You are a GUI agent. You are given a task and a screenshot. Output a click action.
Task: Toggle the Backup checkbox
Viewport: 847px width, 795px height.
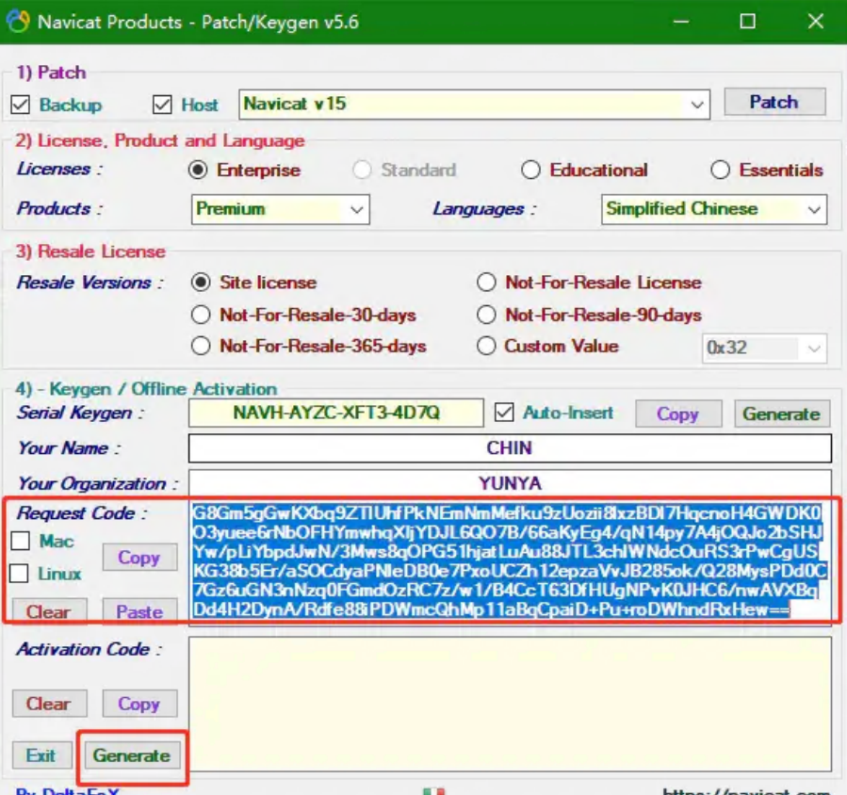21,105
